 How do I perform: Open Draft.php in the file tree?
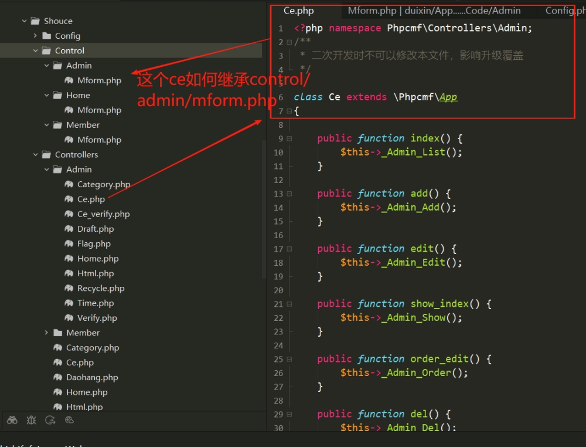pyautogui.click(x=96, y=229)
